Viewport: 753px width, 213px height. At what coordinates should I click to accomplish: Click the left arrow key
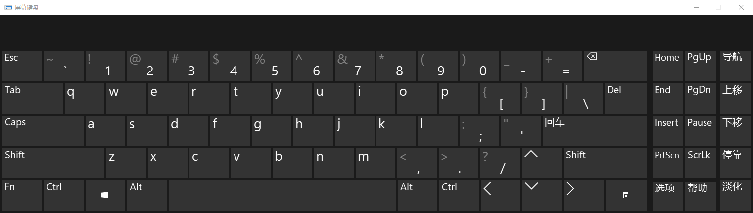[x=500, y=195]
